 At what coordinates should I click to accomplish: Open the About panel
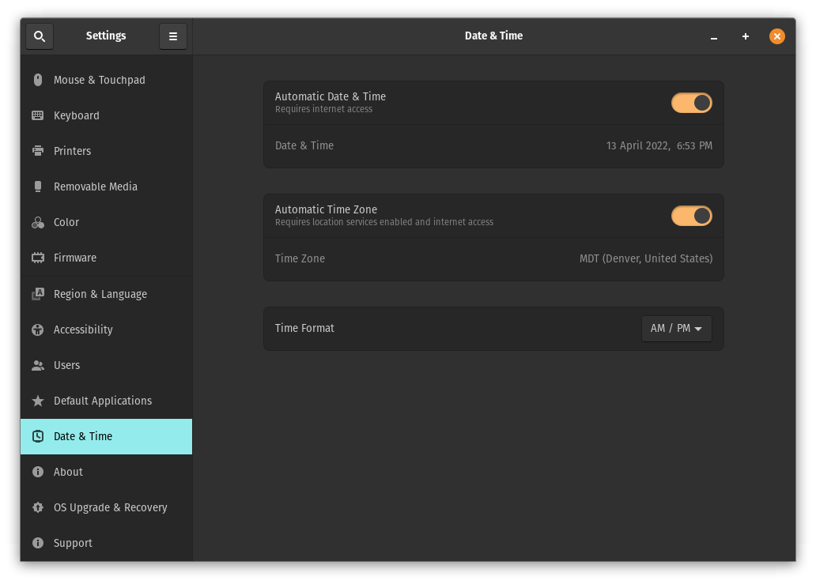point(106,473)
